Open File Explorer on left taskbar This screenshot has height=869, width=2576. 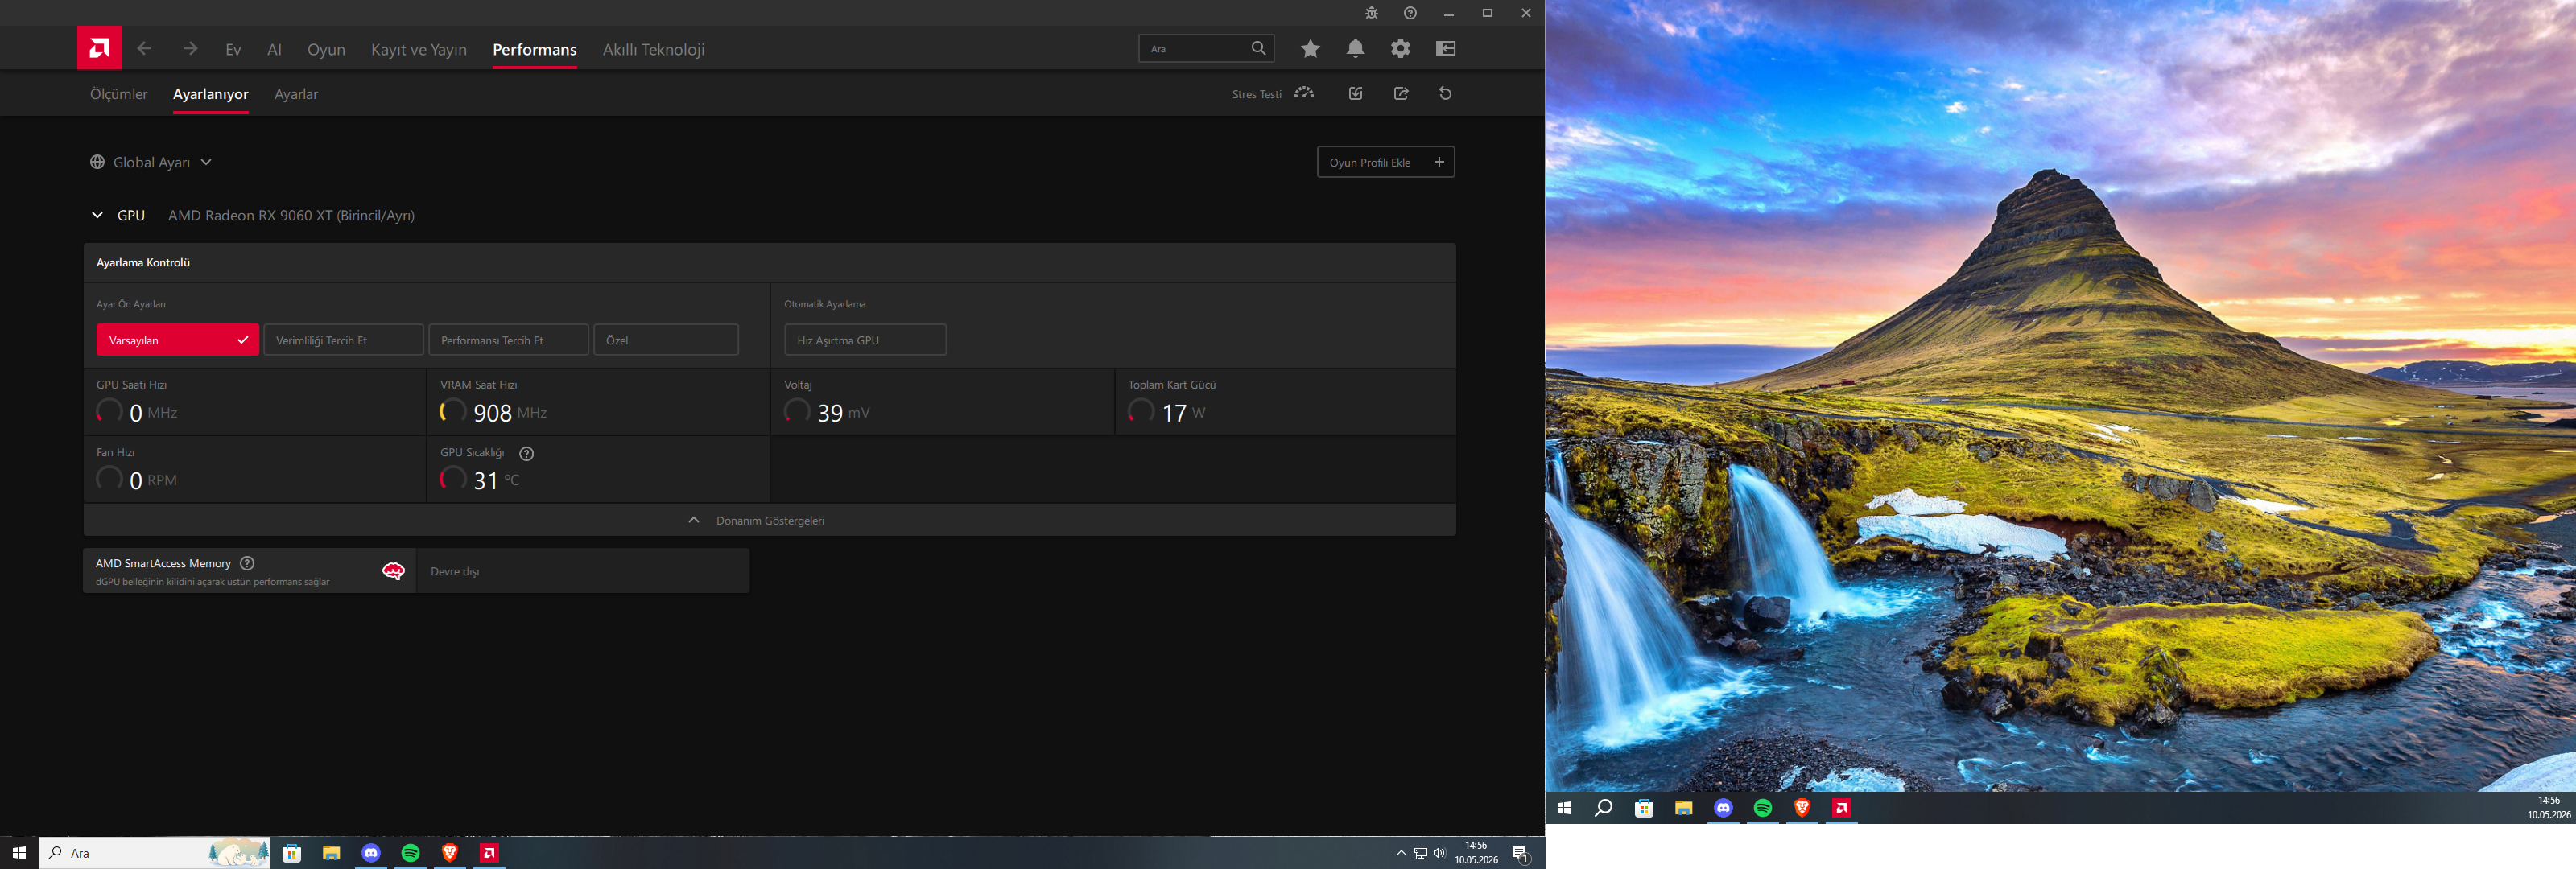331,853
